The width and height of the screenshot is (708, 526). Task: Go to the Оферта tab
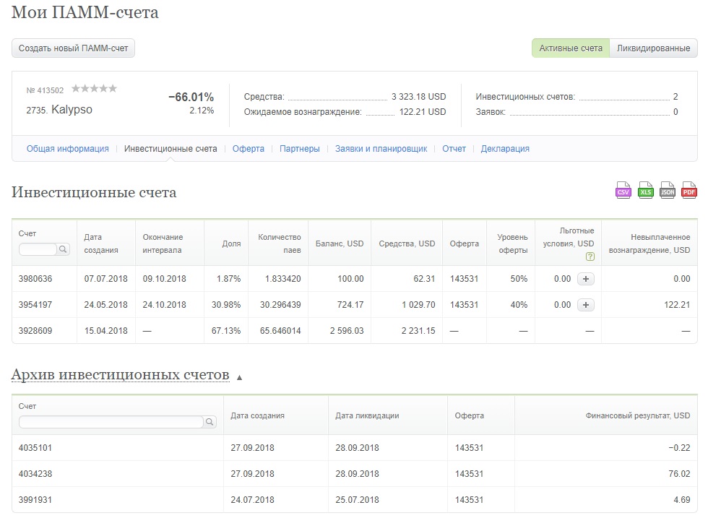[x=249, y=149]
